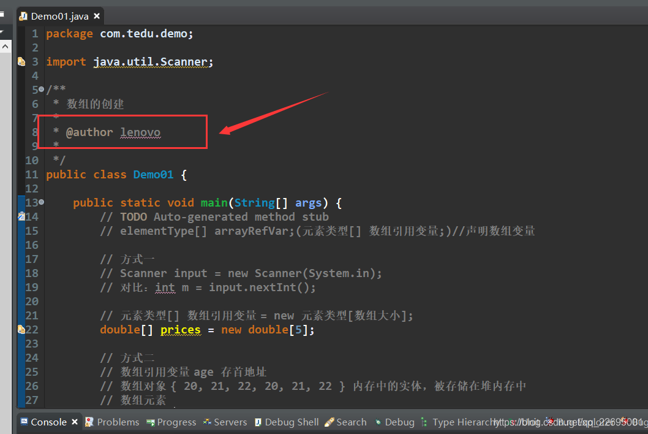648x434 pixels.
Task: Open the Console view tab
Action: (49, 422)
